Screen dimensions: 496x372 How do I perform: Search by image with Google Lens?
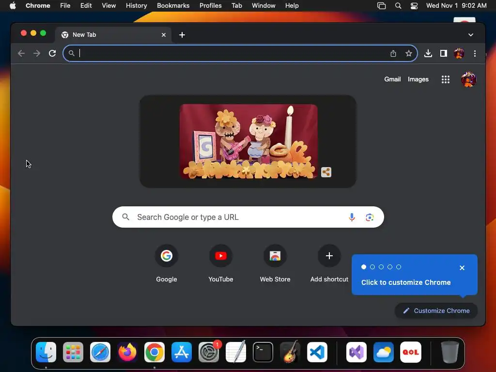point(370,217)
